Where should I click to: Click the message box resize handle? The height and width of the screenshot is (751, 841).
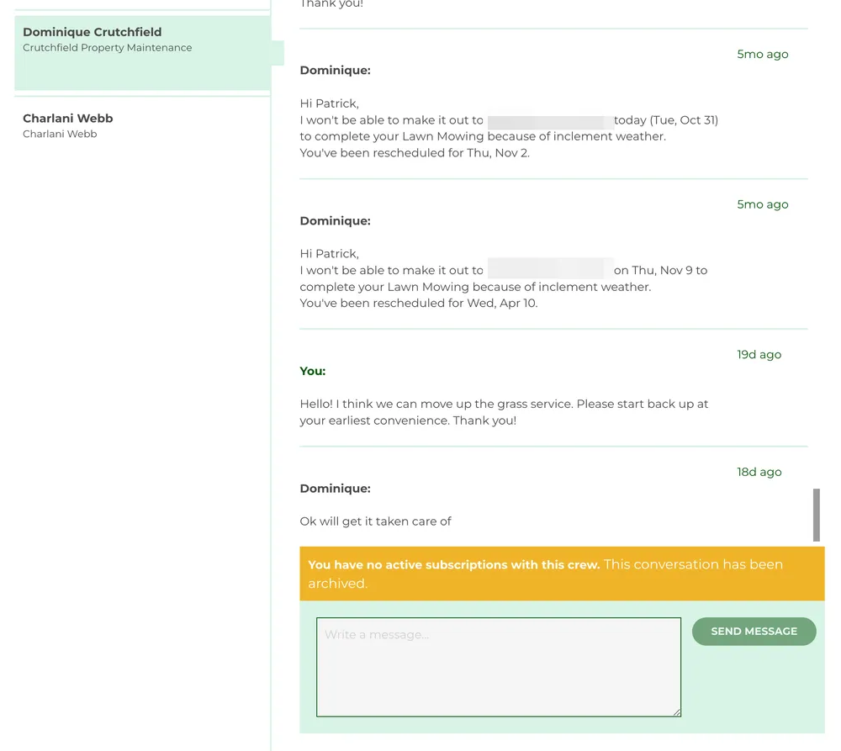[675, 711]
